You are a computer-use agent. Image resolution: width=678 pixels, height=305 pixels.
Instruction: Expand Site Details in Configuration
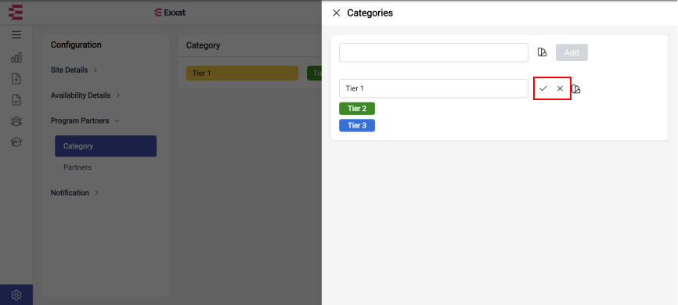tap(74, 70)
